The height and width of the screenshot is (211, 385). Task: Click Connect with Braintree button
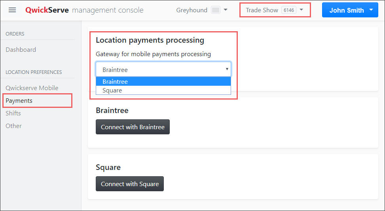click(133, 127)
